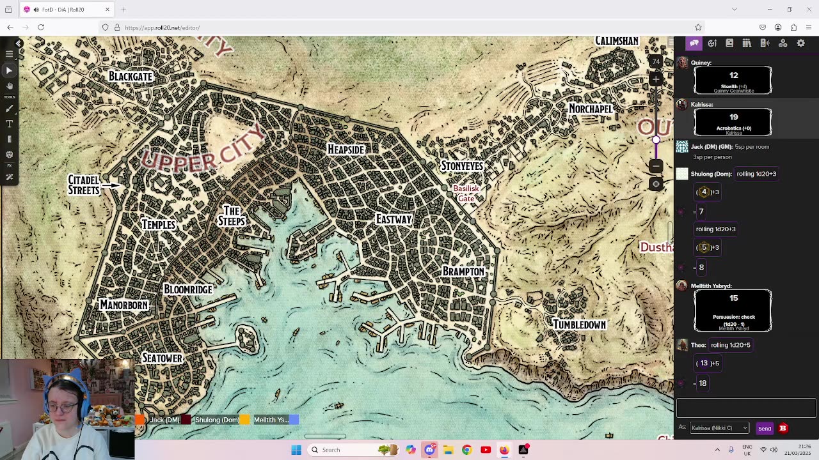Pick the Draw brush tool

tap(9, 109)
